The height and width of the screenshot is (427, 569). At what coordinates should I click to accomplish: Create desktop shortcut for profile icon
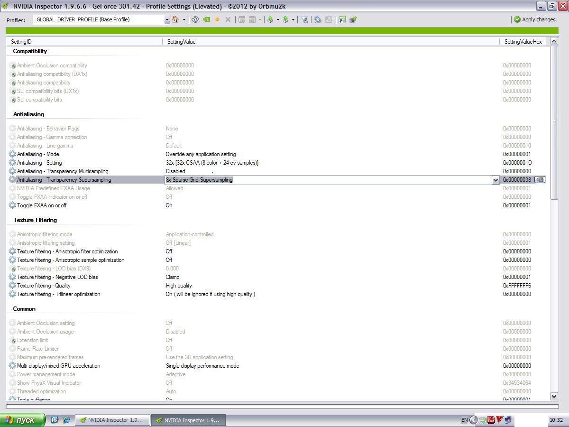click(x=342, y=19)
